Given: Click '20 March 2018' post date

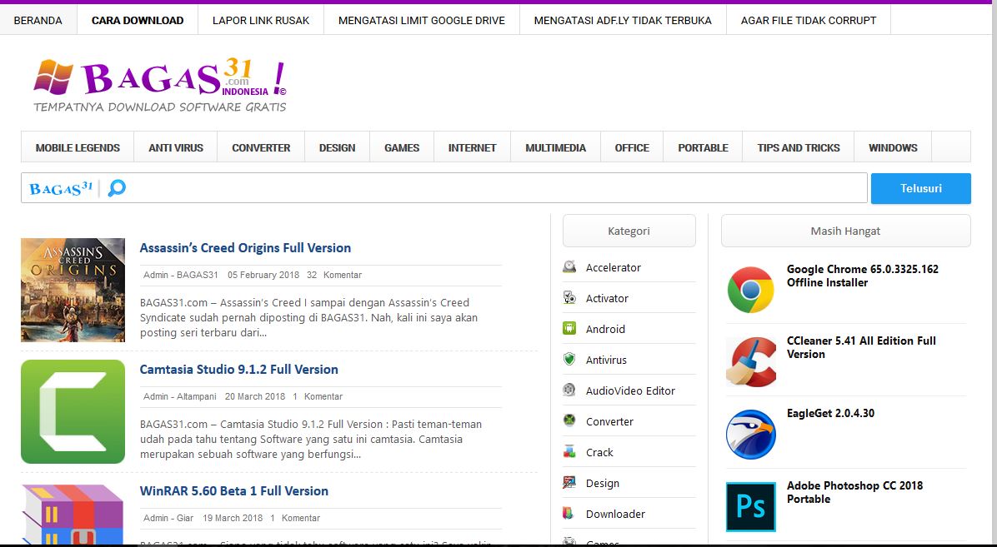Looking at the screenshot, I should (255, 396).
